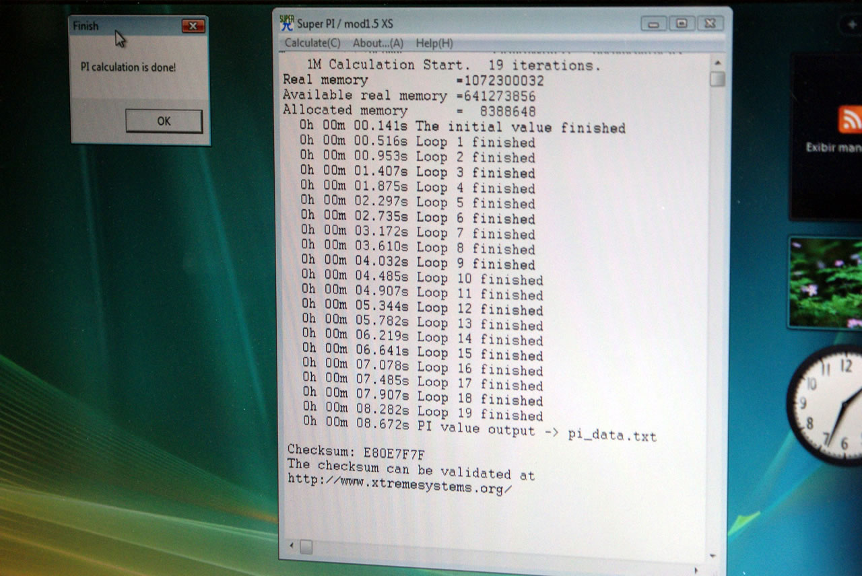862x576 pixels.
Task: Click 'The checksum can be validated at' line
Action: (411, 469)
